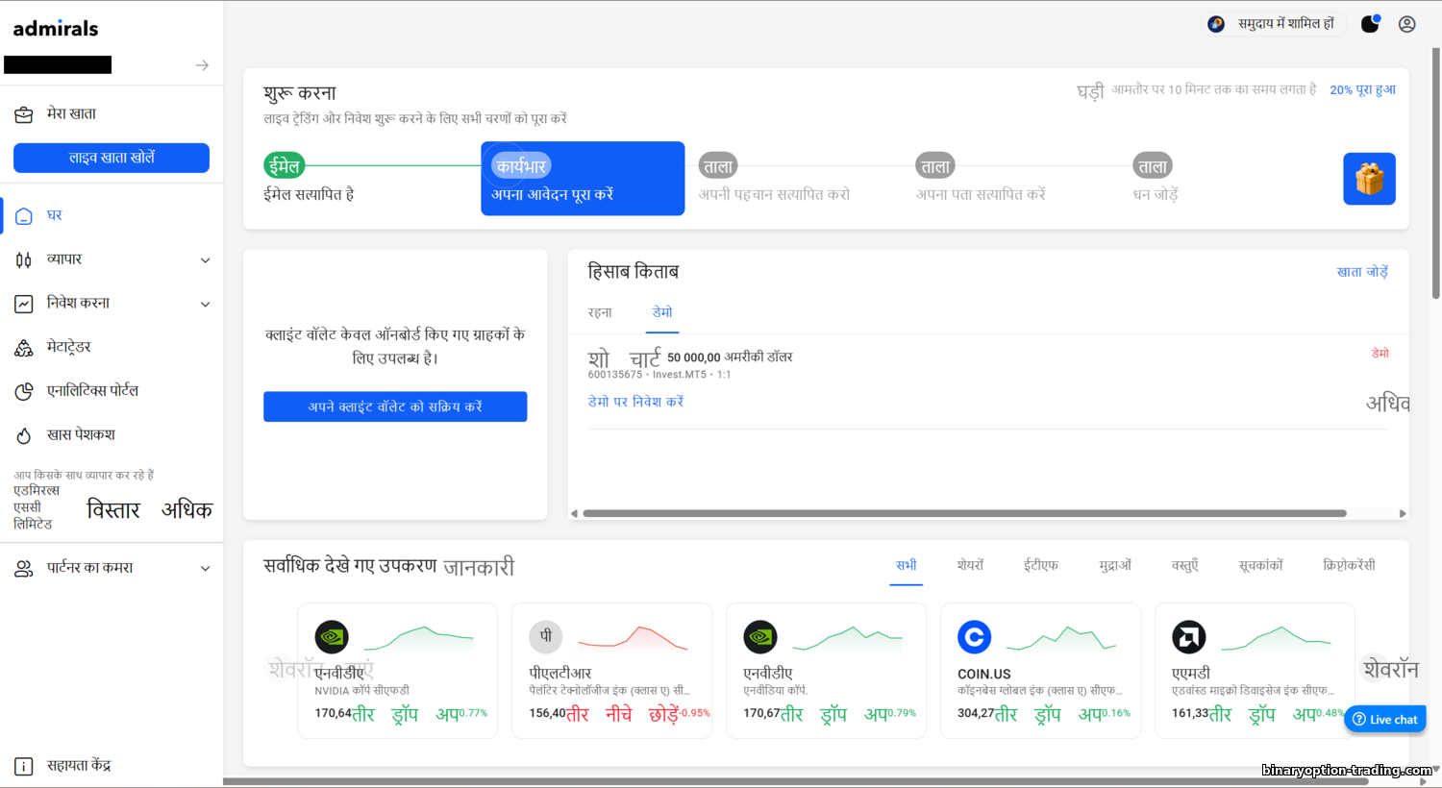Image resolution: width=1442 pixels, height=788 pixels.
Task: Click activate client wallet button
Action: point(395,406)
